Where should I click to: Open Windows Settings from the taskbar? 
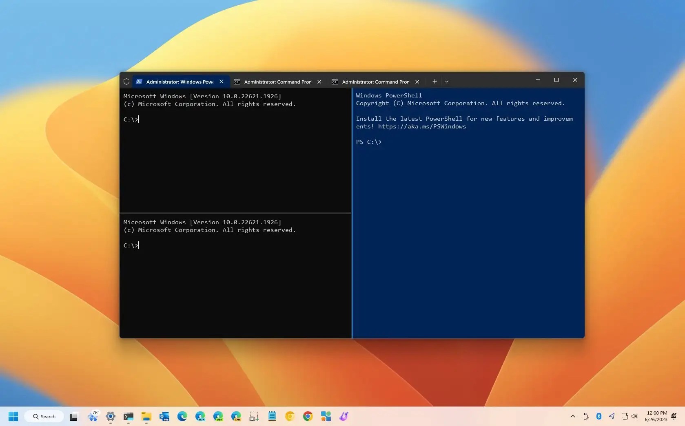(110, 416)
